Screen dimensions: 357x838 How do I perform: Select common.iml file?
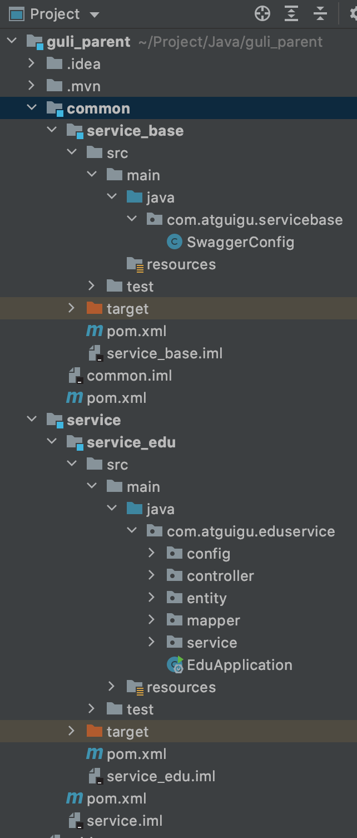tap(129, 376)
